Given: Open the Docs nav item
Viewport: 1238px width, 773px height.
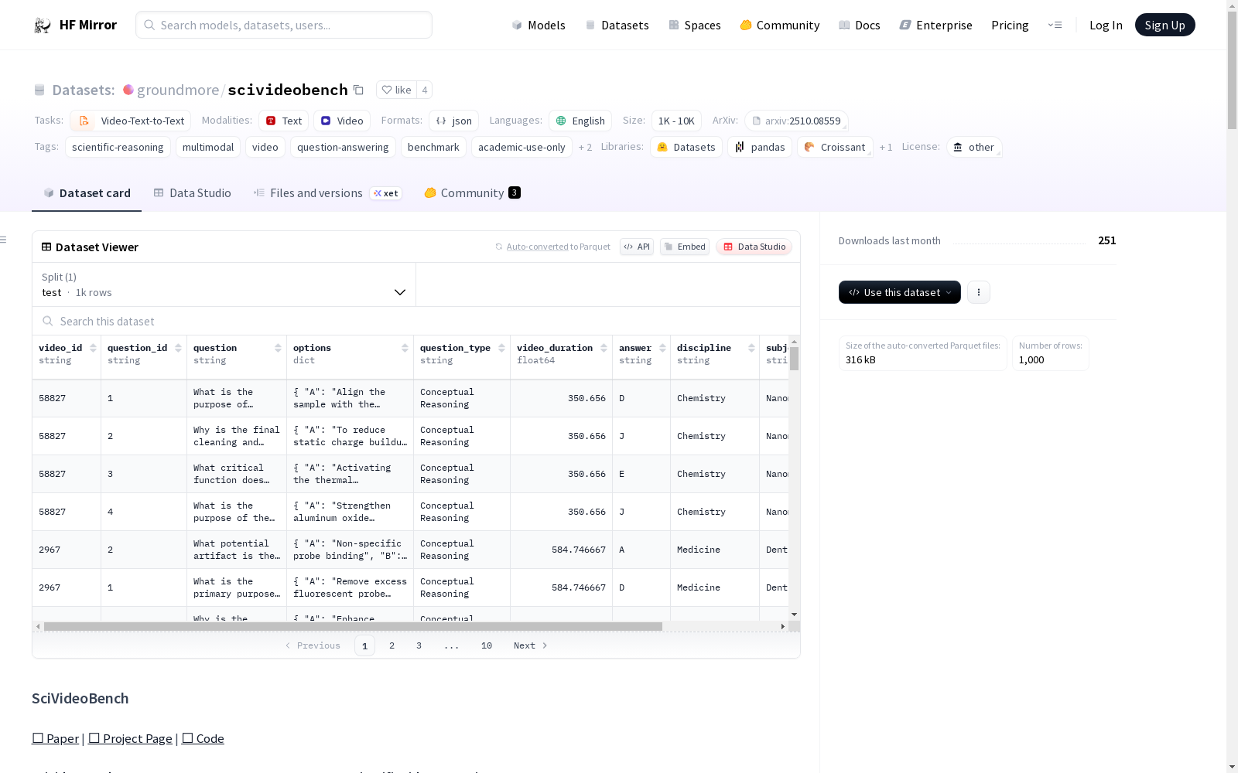Looking at the screenshot, I should pos(860,25).
